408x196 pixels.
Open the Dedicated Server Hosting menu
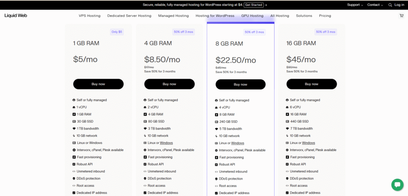click(x=129, y=16)
